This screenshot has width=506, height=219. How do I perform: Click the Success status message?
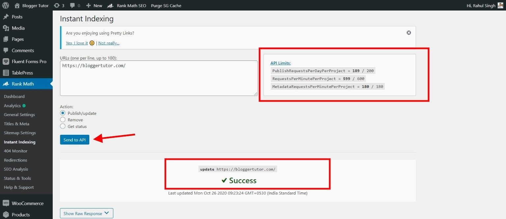point(239,181)
